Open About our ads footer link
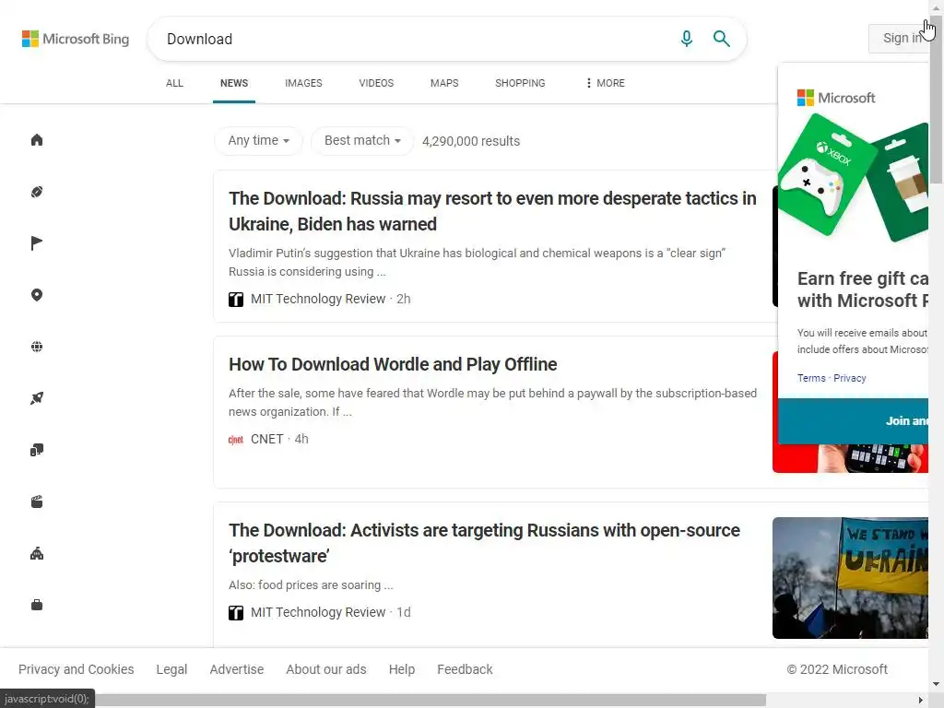The image size is (944, 708). (325, 669)
